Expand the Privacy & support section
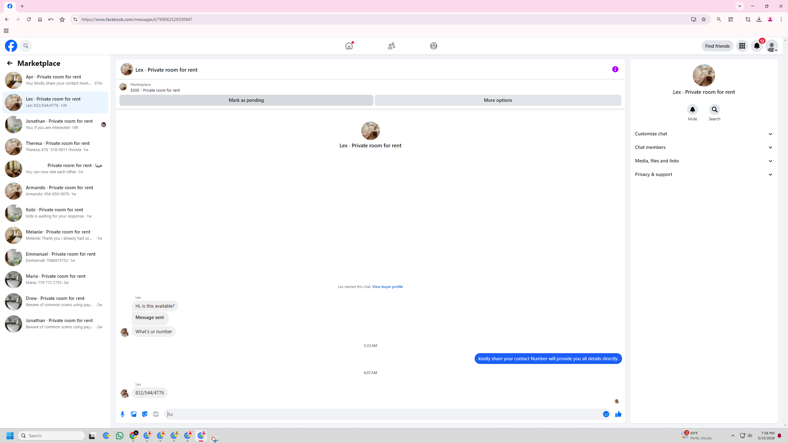This screenshot has height=443, width=788. (x=704, y=174)
